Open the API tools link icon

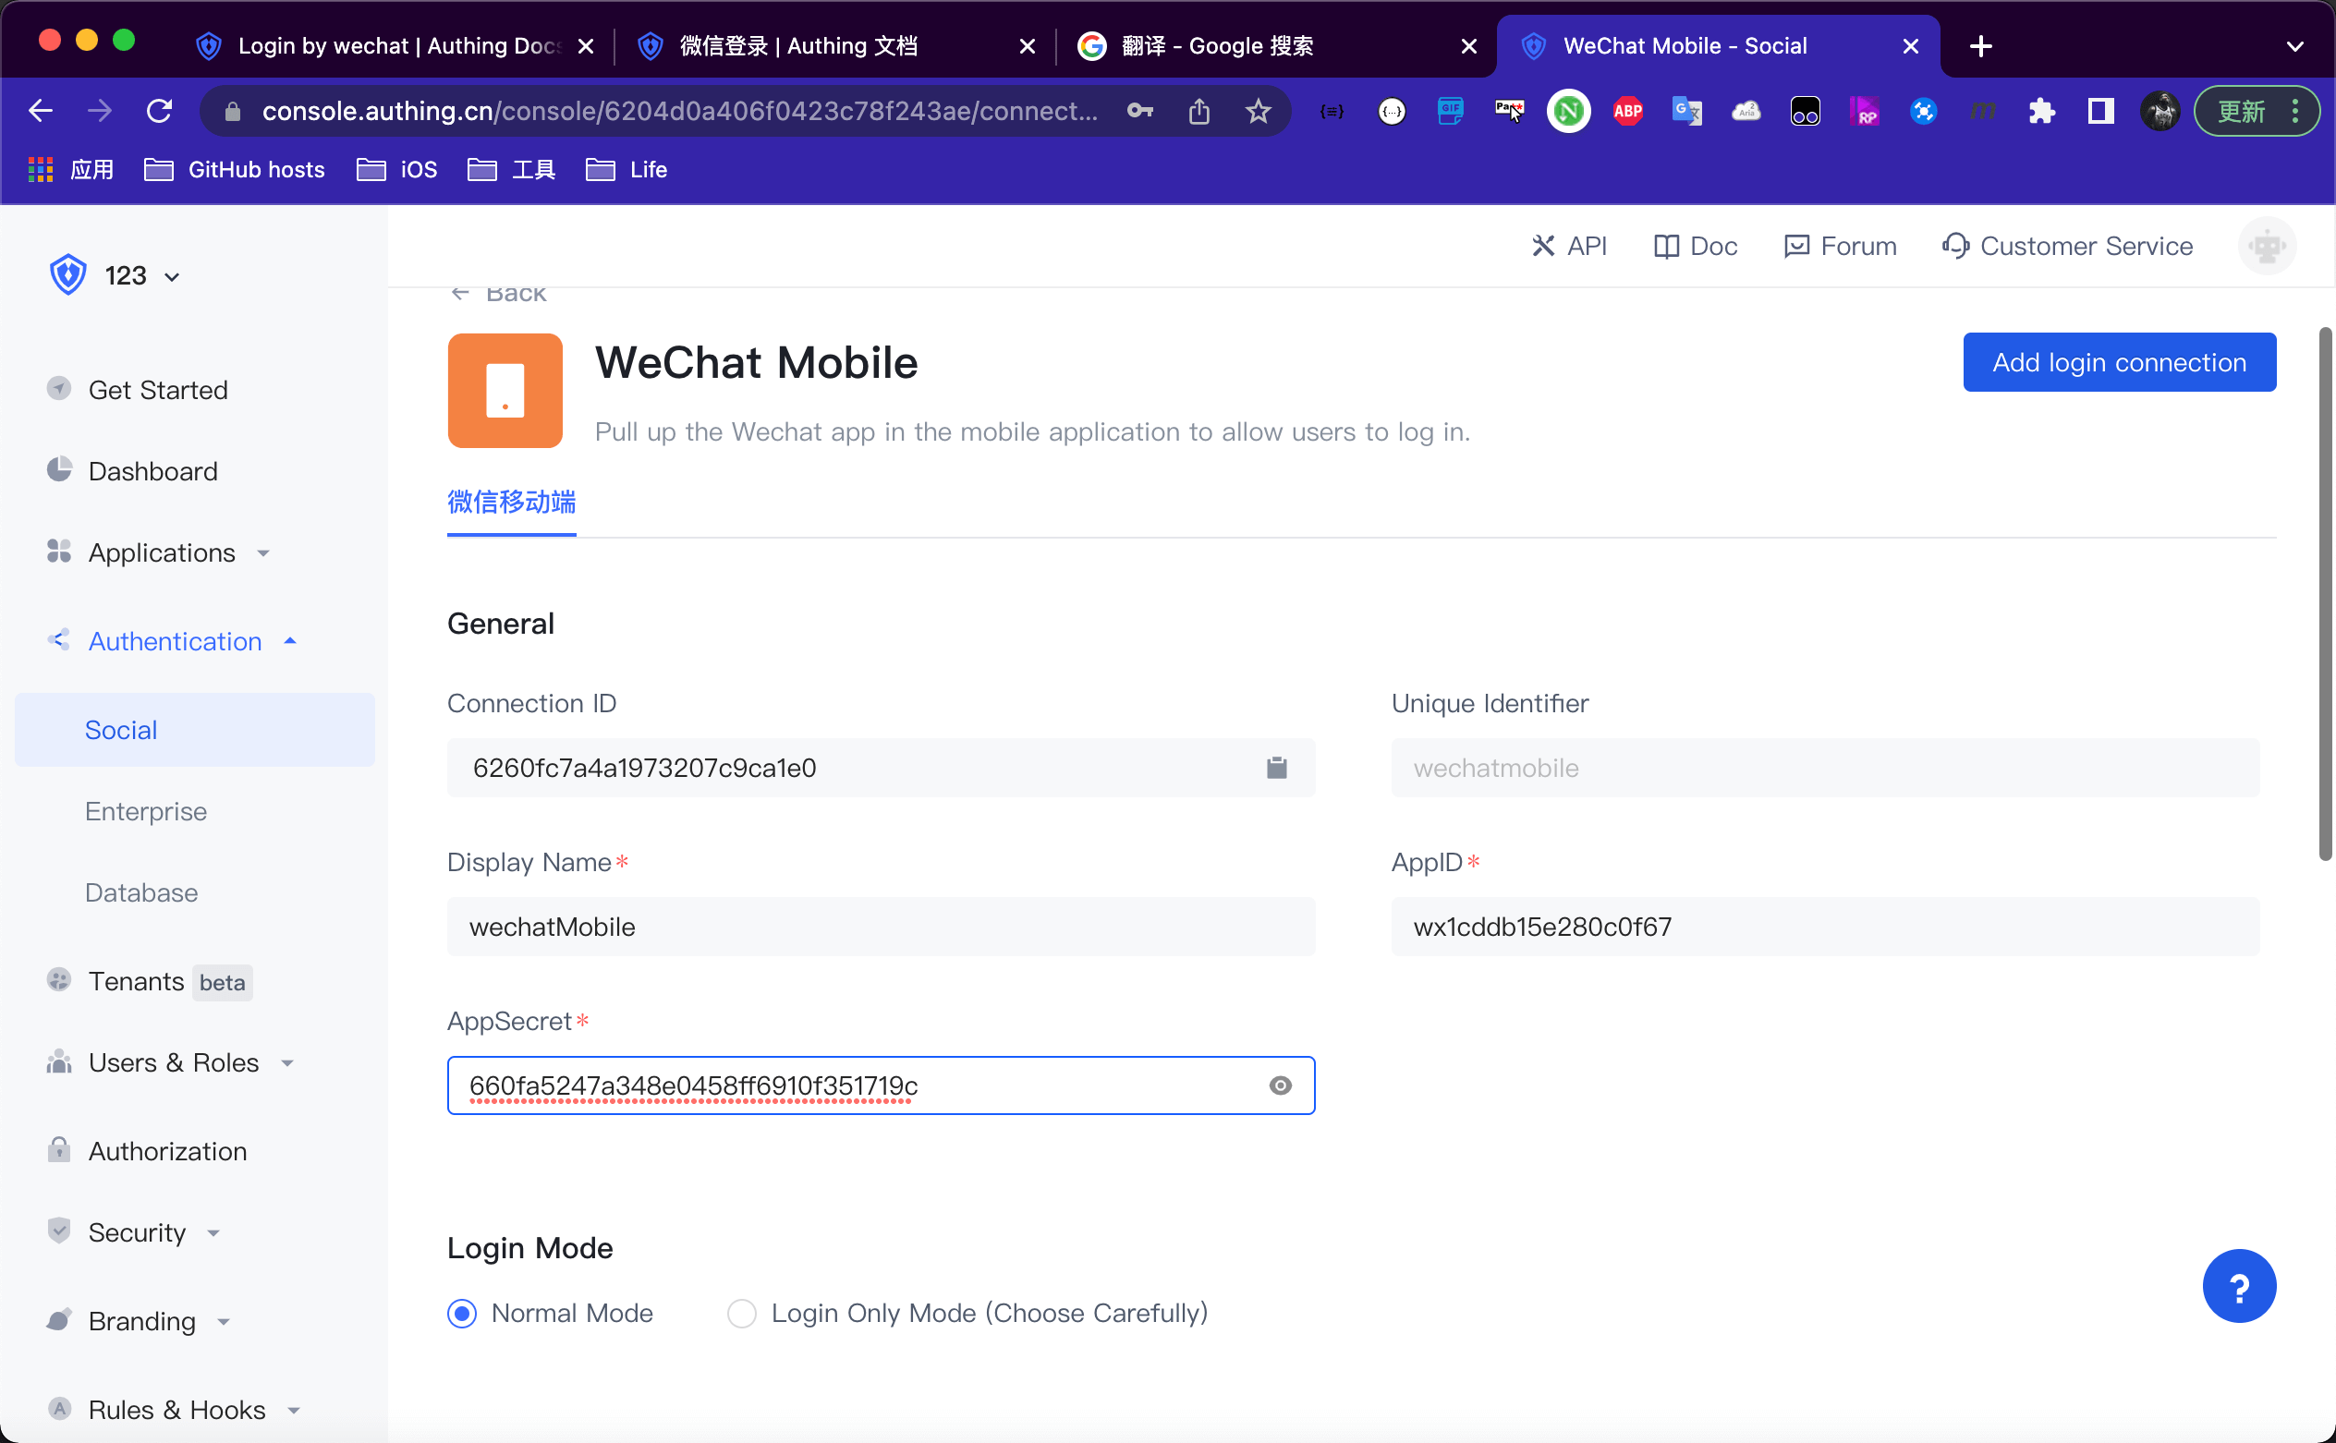coord(1542,247)
